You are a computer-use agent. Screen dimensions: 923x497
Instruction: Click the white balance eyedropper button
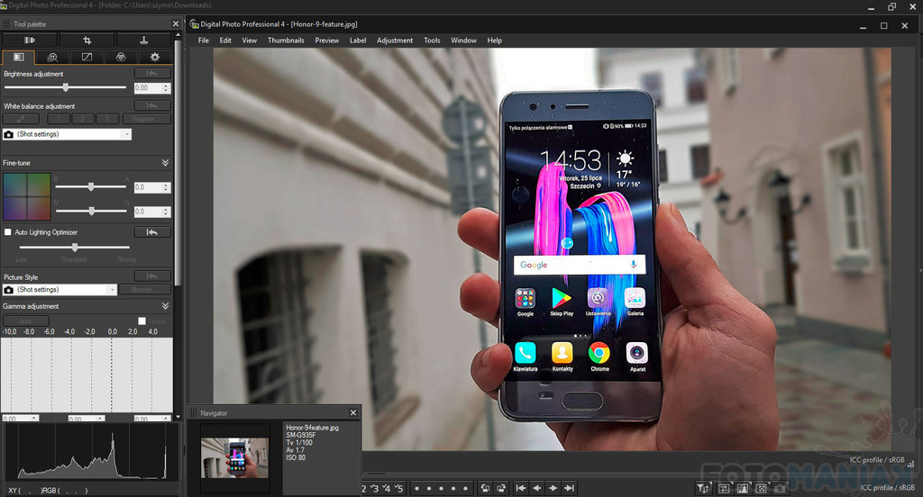pyautogui.click(x=21, y=119)
